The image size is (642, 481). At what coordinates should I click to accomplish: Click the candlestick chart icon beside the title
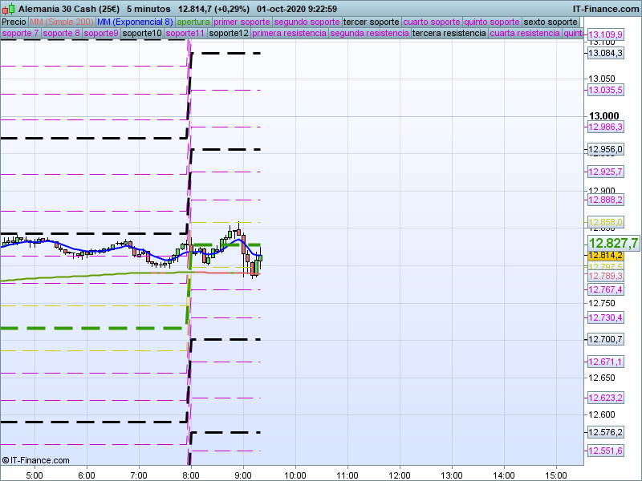(8, 9)
